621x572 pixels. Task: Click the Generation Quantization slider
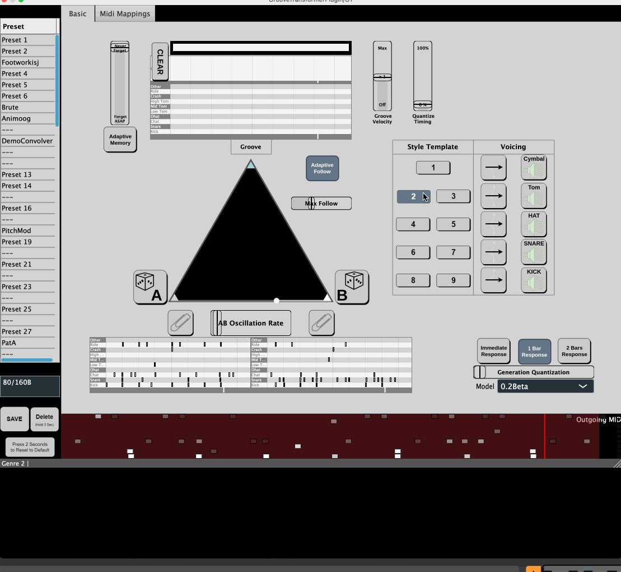pos(534,372)
